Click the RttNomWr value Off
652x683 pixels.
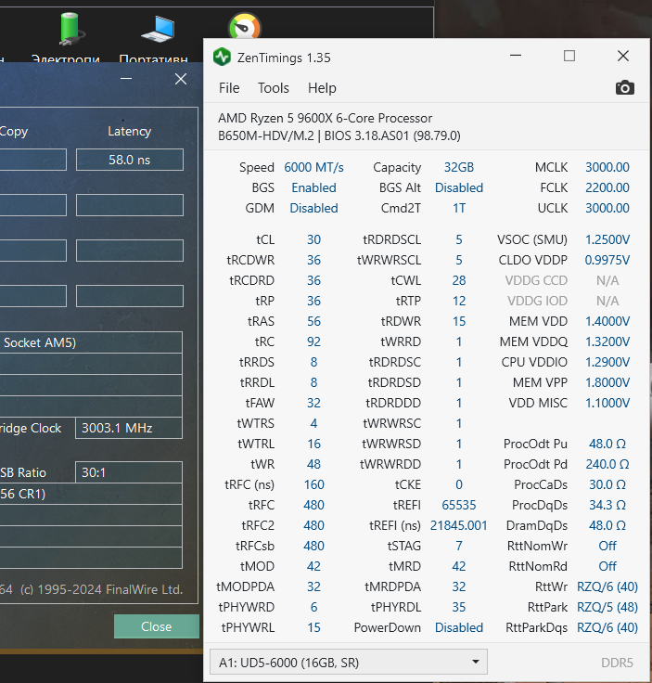607,546
